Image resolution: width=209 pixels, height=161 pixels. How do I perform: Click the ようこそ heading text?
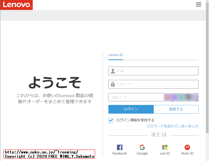(x=55, y=83)
